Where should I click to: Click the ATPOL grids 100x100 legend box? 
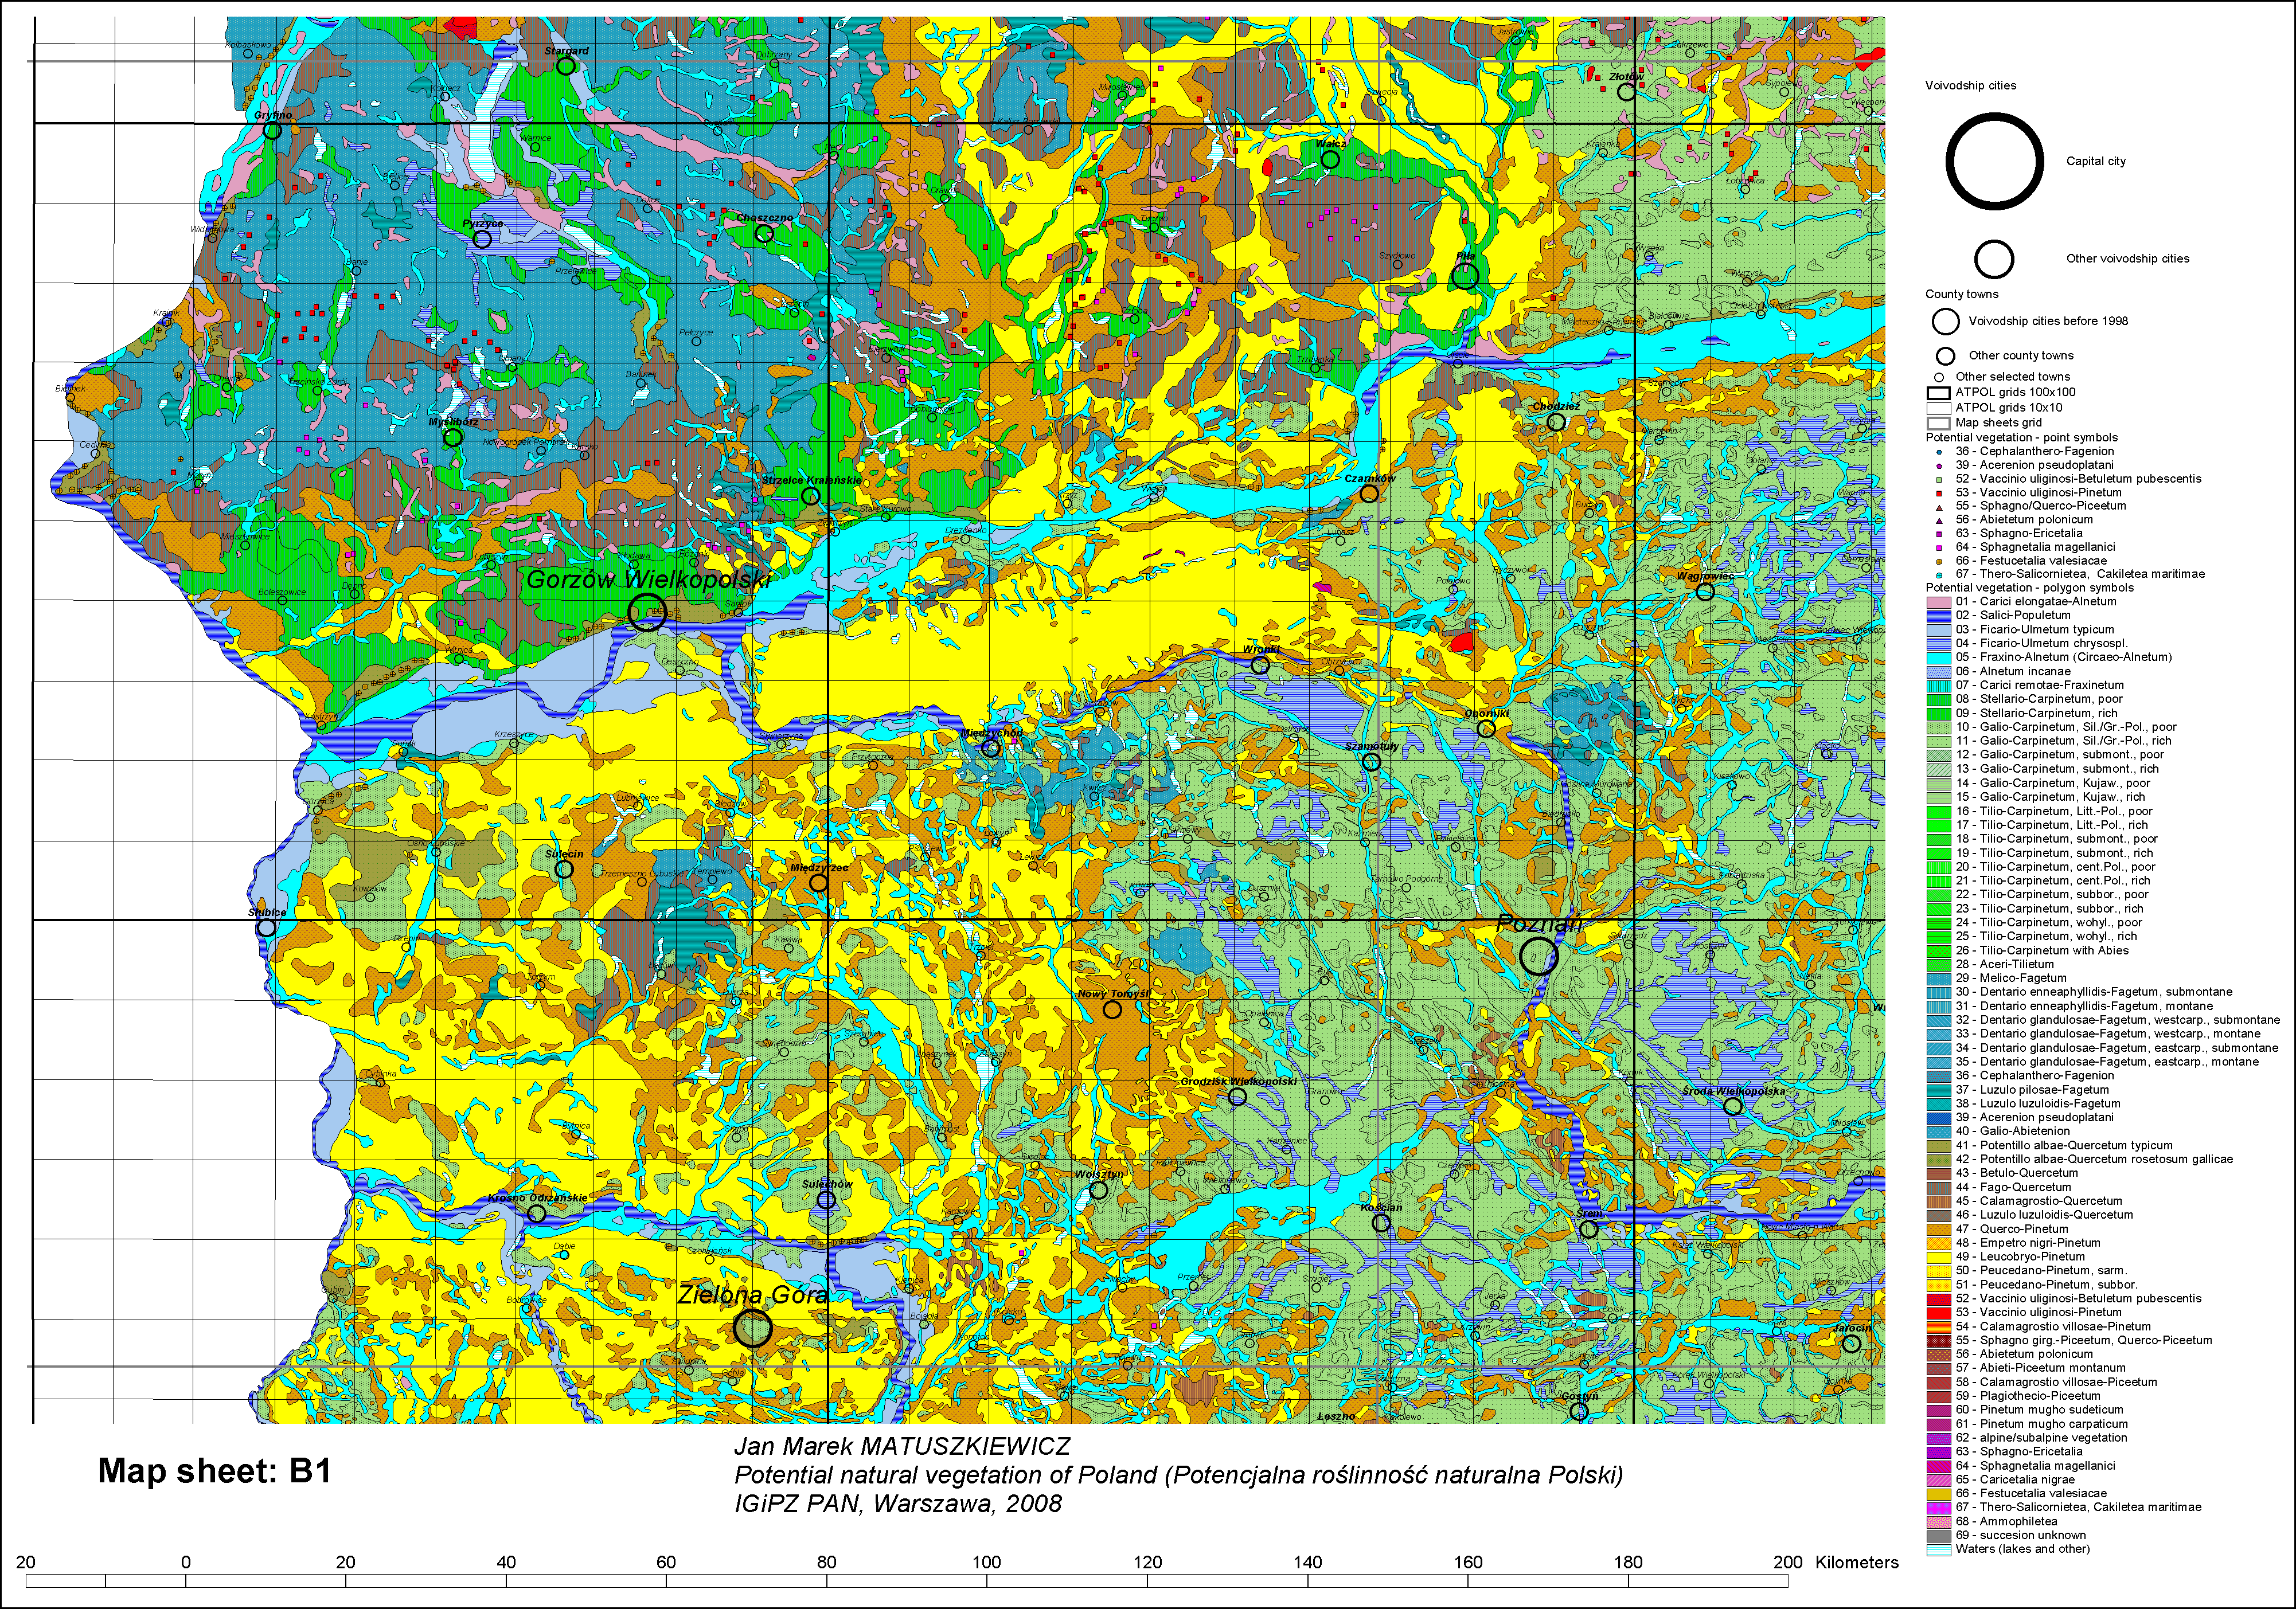[1939, 393]
